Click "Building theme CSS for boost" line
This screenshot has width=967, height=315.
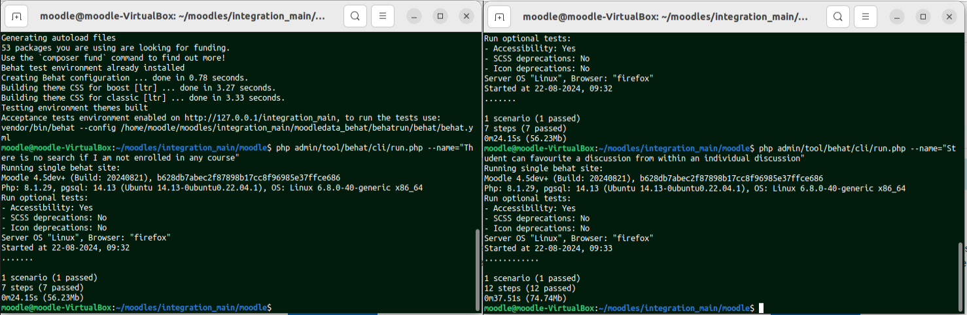click(138, 88)
